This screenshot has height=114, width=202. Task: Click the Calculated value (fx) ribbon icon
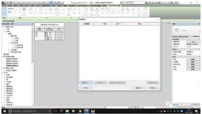pos(30,11)
